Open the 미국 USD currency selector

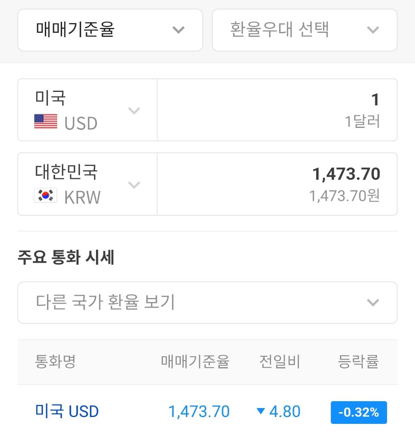(88, 110)
